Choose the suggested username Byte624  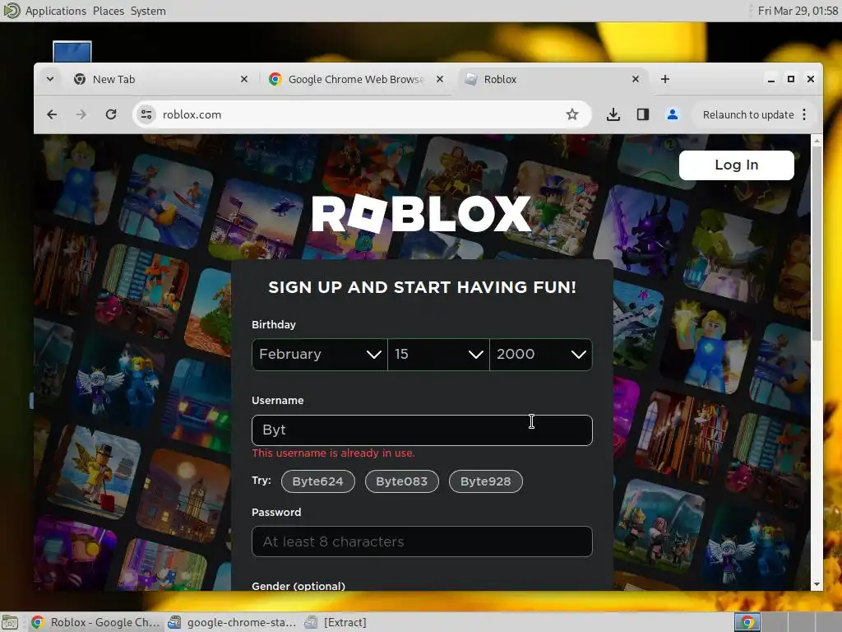pos(318,481)
